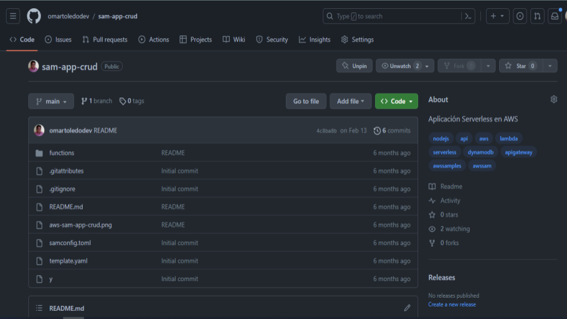Switch to the Settings tab
567x319 pixels.
(357, 40)
